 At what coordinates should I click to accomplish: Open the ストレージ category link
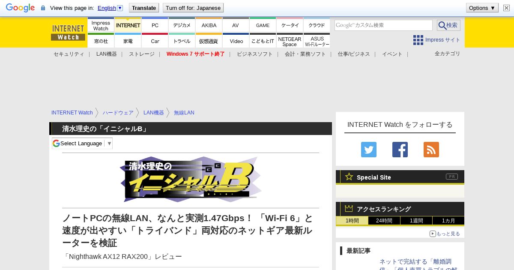tap(142, 54)
